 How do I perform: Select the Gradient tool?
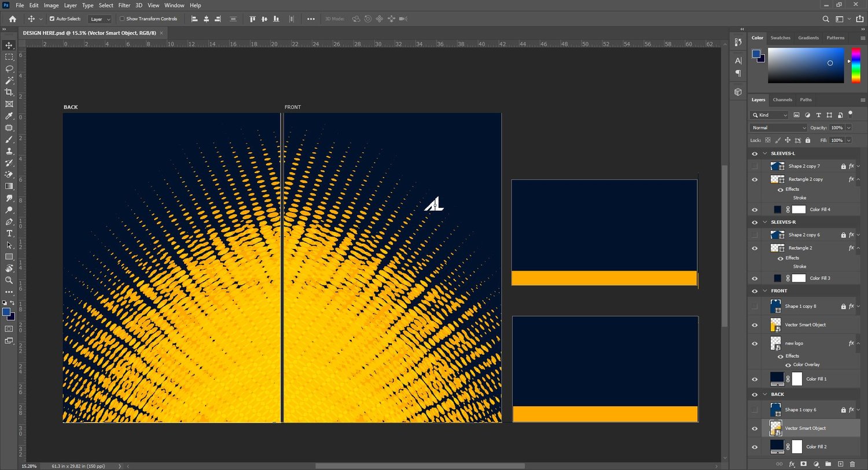click(9, 186)
